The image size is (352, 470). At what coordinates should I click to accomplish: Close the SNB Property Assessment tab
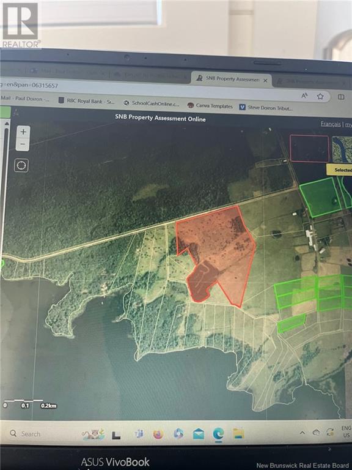point(265,80)
